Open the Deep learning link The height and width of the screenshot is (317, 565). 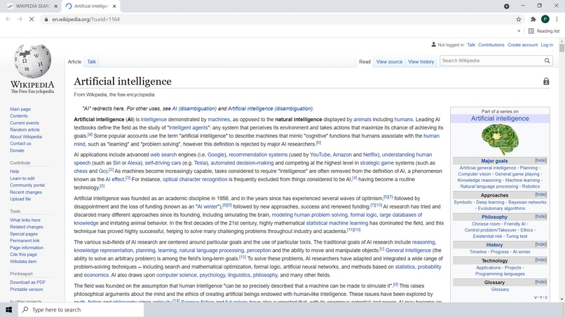point(490,202)
